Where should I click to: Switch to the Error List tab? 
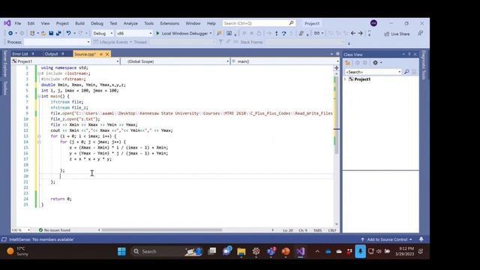[20, 54]
